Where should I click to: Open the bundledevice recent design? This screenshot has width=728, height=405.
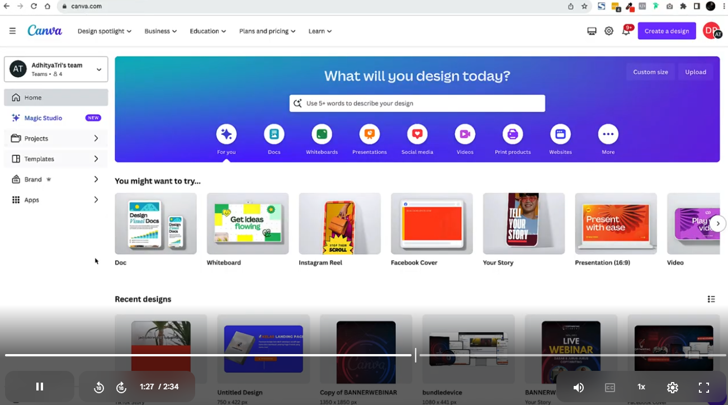tap(469, 349)
